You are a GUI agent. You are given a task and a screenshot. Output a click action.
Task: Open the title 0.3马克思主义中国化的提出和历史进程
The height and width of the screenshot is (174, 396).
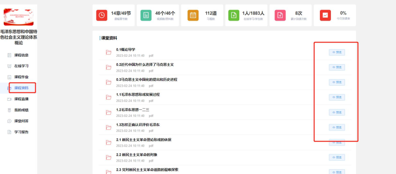pyautogui.click(x=147, y=80)
